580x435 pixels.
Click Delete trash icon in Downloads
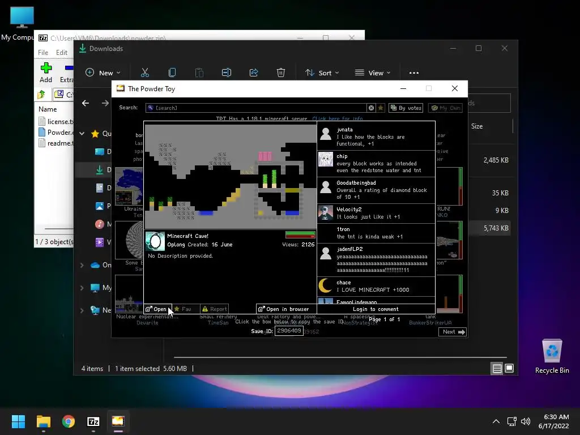281,73
